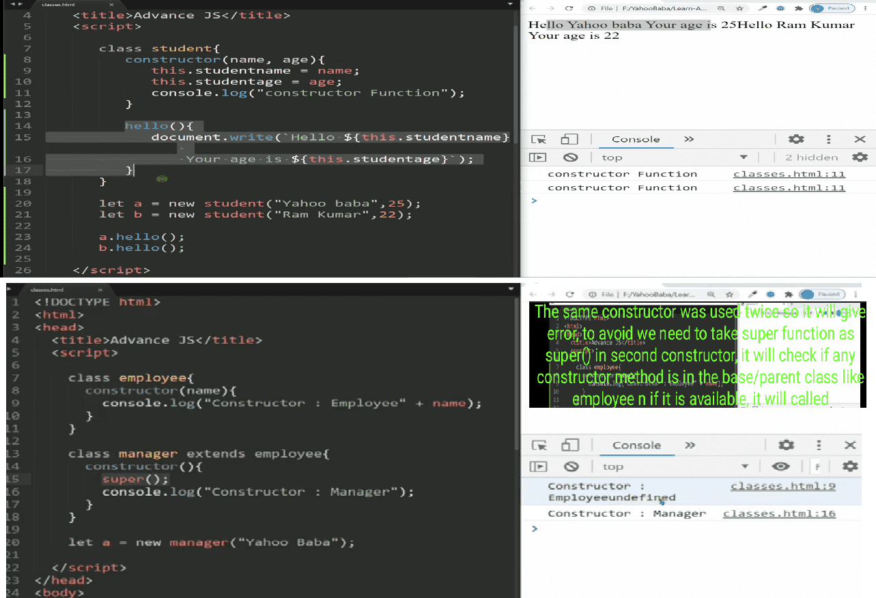
Task: Reload the page in the upper browser
Action: [x=569, y=8]
